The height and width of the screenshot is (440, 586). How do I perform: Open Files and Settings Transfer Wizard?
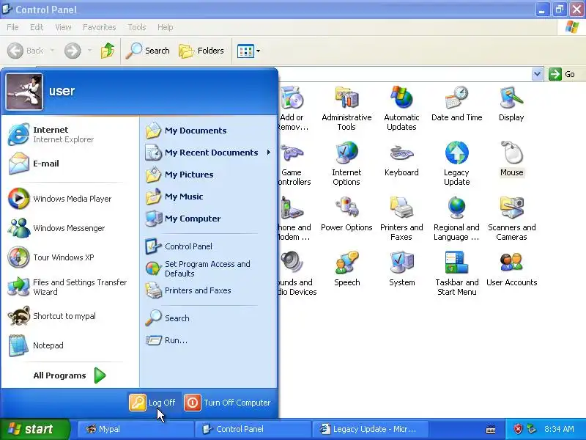tap(70, 287)
